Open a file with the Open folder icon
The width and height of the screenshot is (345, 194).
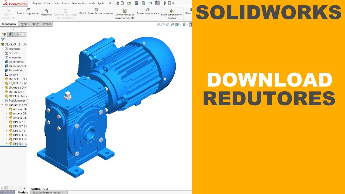click(x=129, y=3)
